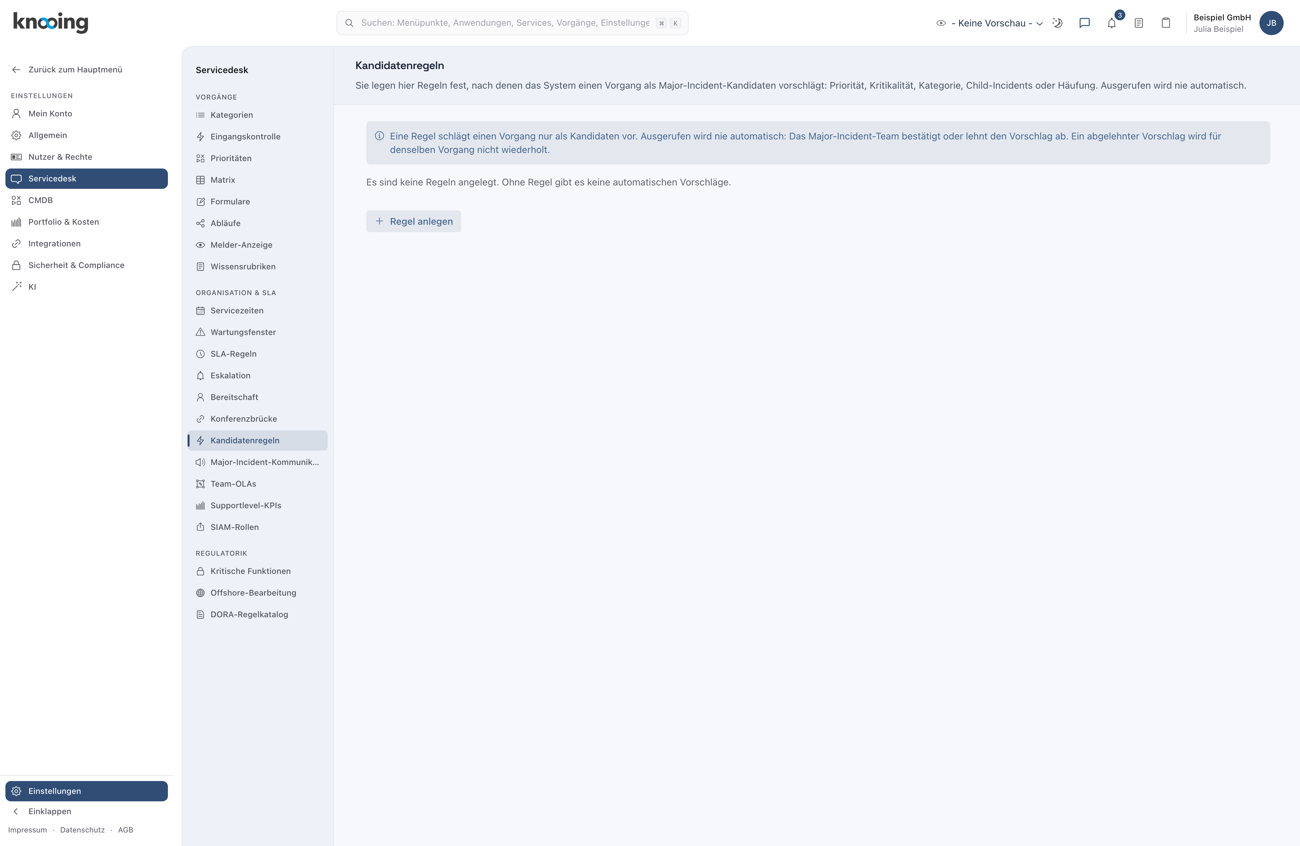Open the Datenschutz link
Image resolution: width=1300 pixels, height=846 pixels.
(83, 830)
